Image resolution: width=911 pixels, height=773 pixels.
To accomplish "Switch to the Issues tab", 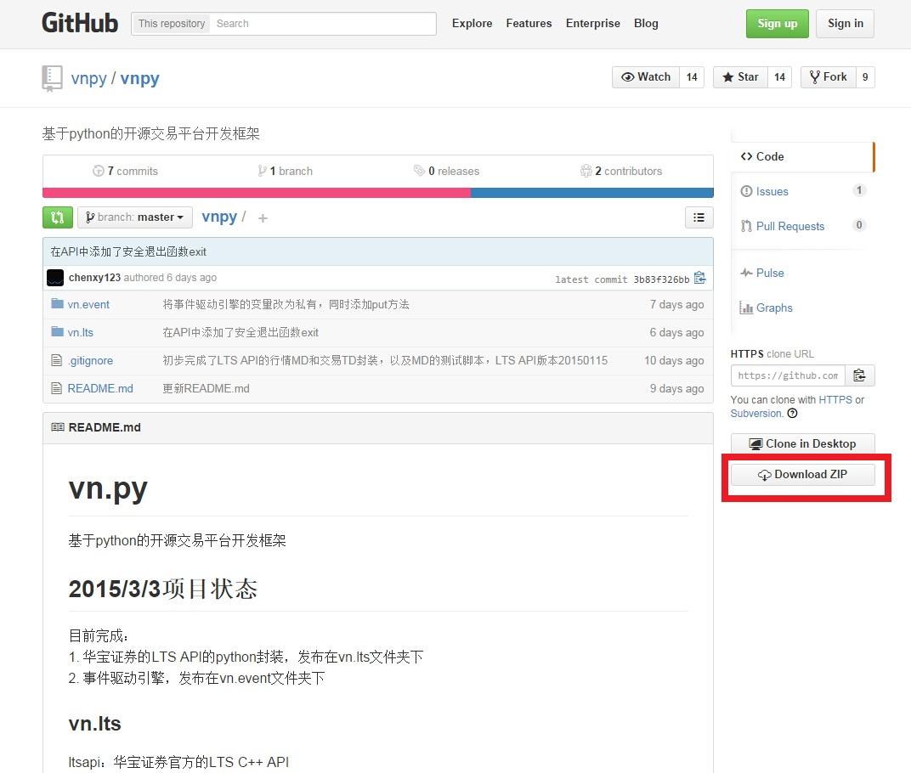I will (x=770, y=191).
